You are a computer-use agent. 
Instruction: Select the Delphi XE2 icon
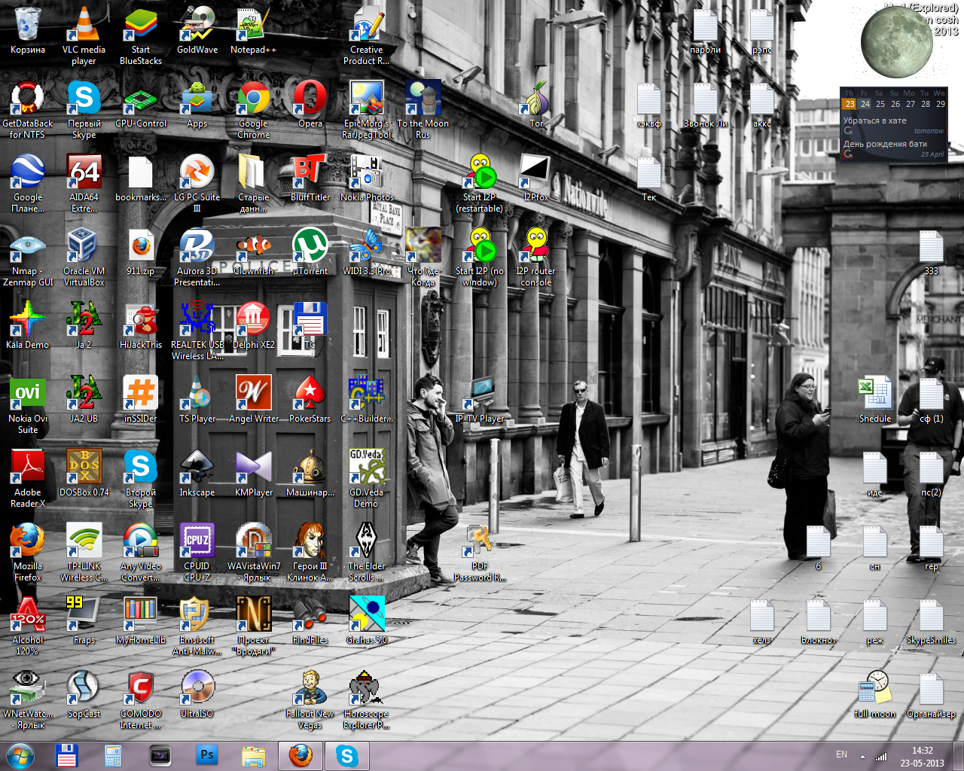pyautogui.click(x=254, y=327)
